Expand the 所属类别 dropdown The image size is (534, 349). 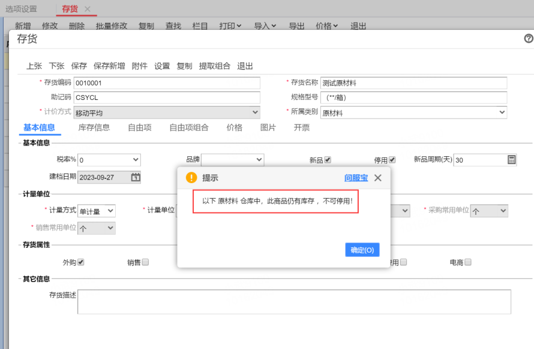(502, 113)
